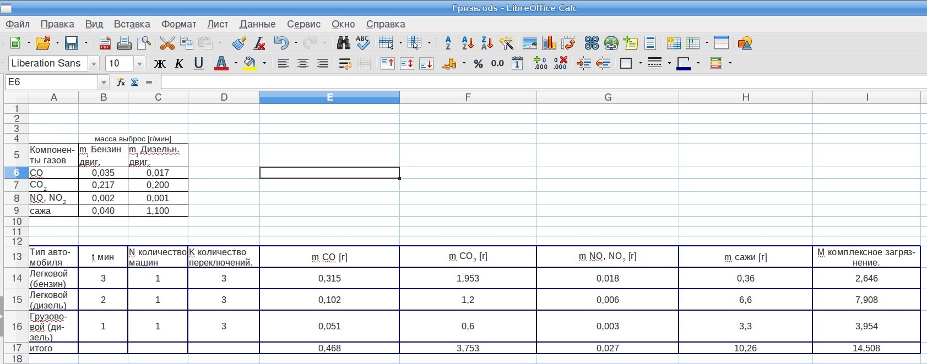Image resolution: width=927 pixels, height=364 pixels.
Task: Open the Данные menu
Action: click(257, 24)
